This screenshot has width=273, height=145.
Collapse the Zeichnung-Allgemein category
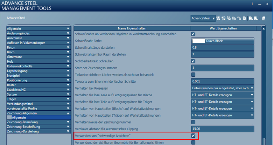pyautogui.click(x=38, y=113)
